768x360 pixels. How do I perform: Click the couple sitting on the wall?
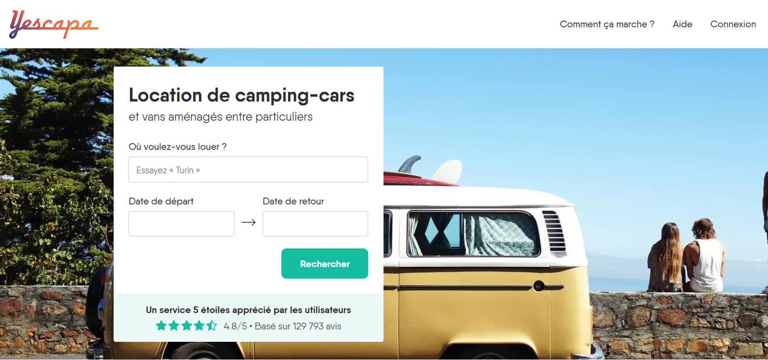(x=685, y=256)
